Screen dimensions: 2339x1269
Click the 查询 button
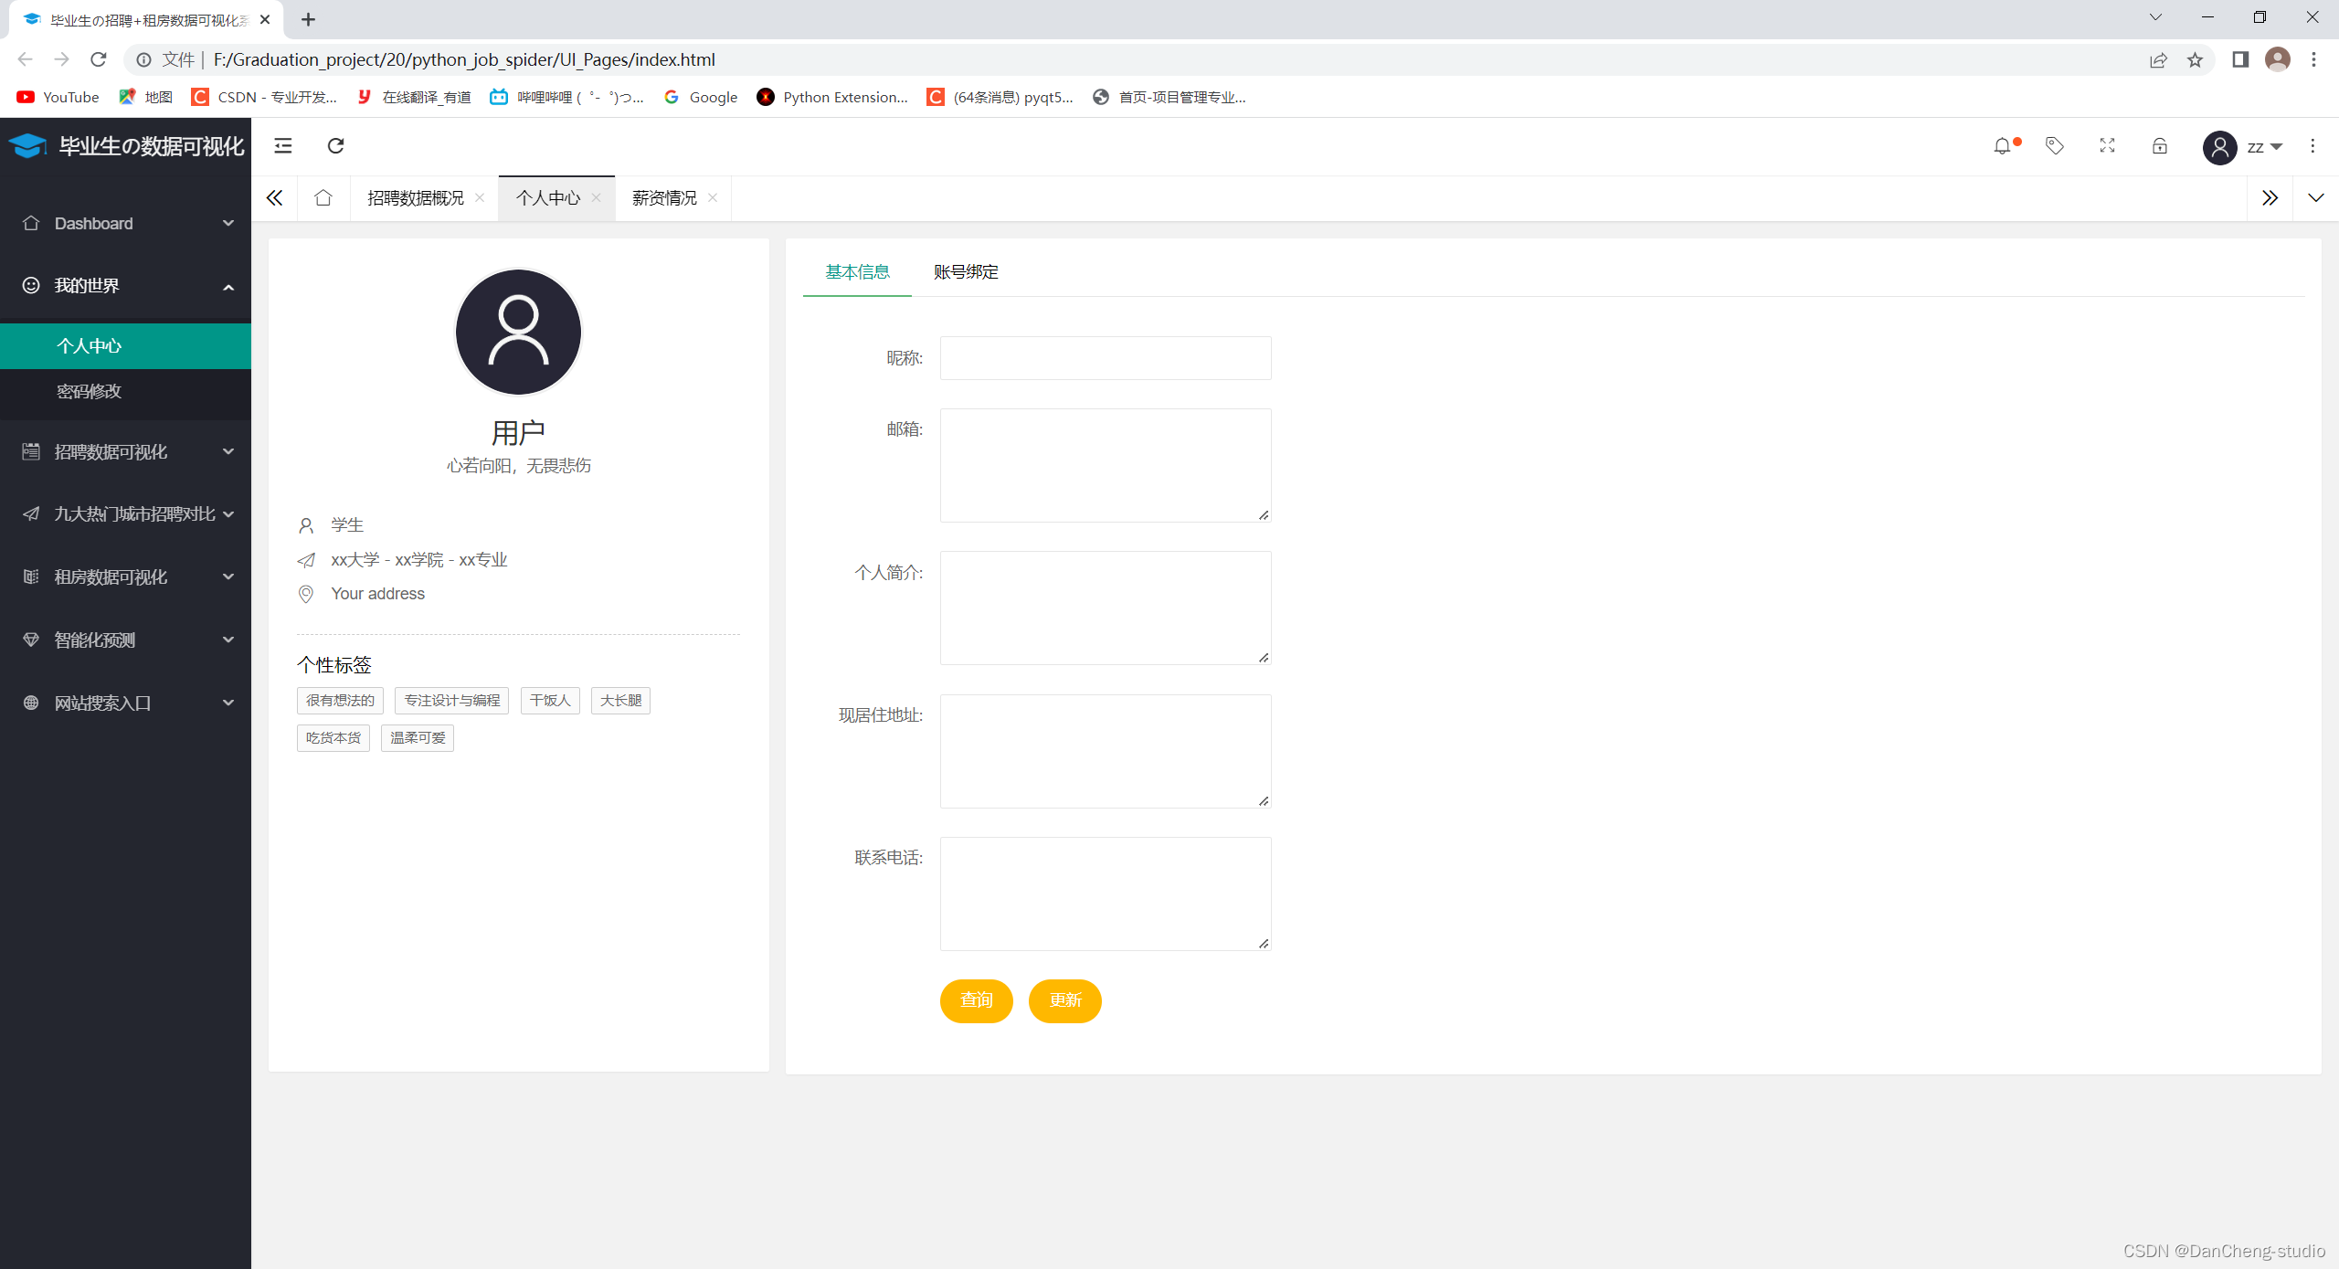pos(977,1000)
